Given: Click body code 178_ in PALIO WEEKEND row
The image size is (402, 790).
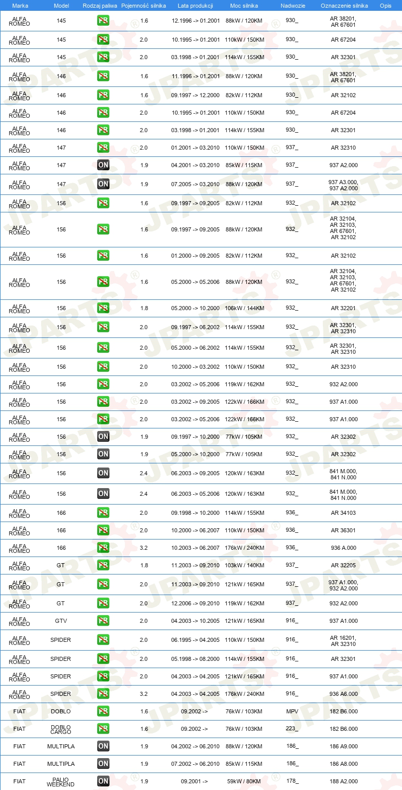Looking at the screenshot, I should 292,781.
